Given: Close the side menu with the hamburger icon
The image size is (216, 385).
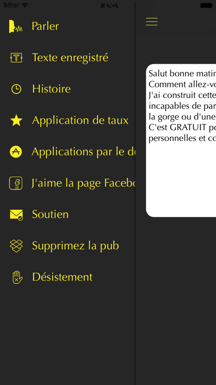Looking at the screenshot, I should tap(152, 22).
